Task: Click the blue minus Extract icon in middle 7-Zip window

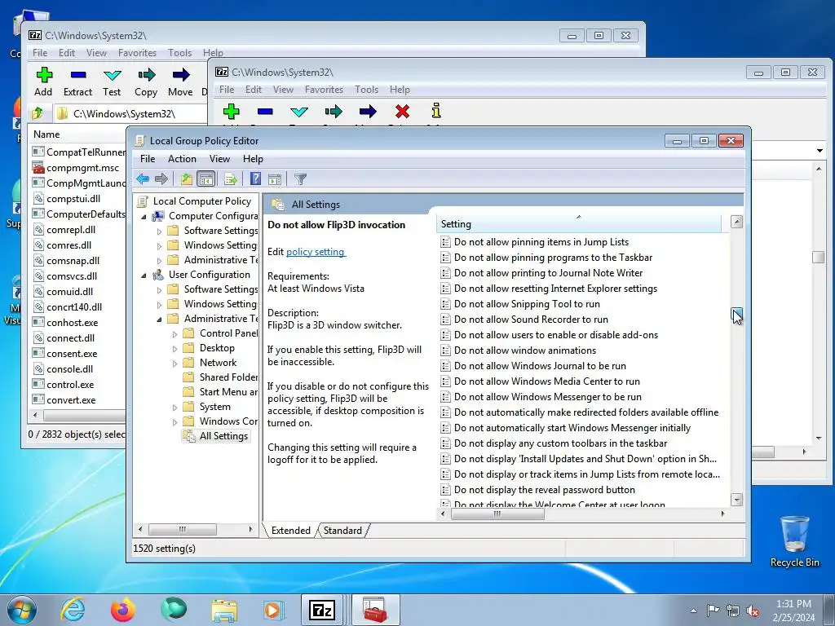Action: click(265, 111)
